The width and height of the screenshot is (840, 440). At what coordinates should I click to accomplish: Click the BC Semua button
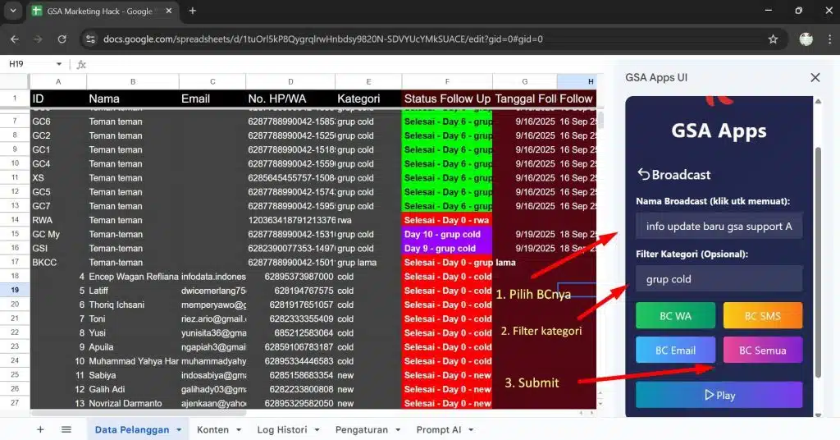(762, 350)
